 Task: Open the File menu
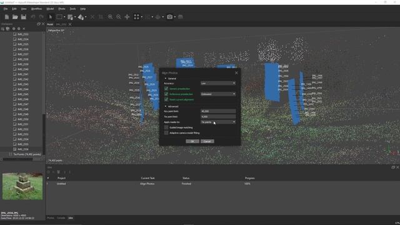point(6,9)
